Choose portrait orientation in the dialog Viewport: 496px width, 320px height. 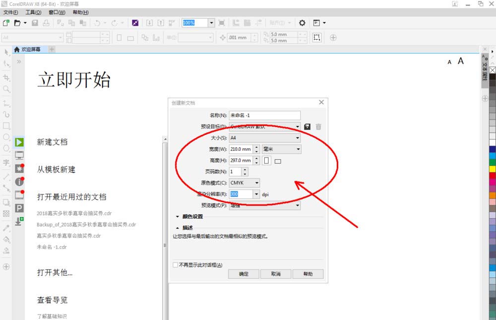click(267, 160)
